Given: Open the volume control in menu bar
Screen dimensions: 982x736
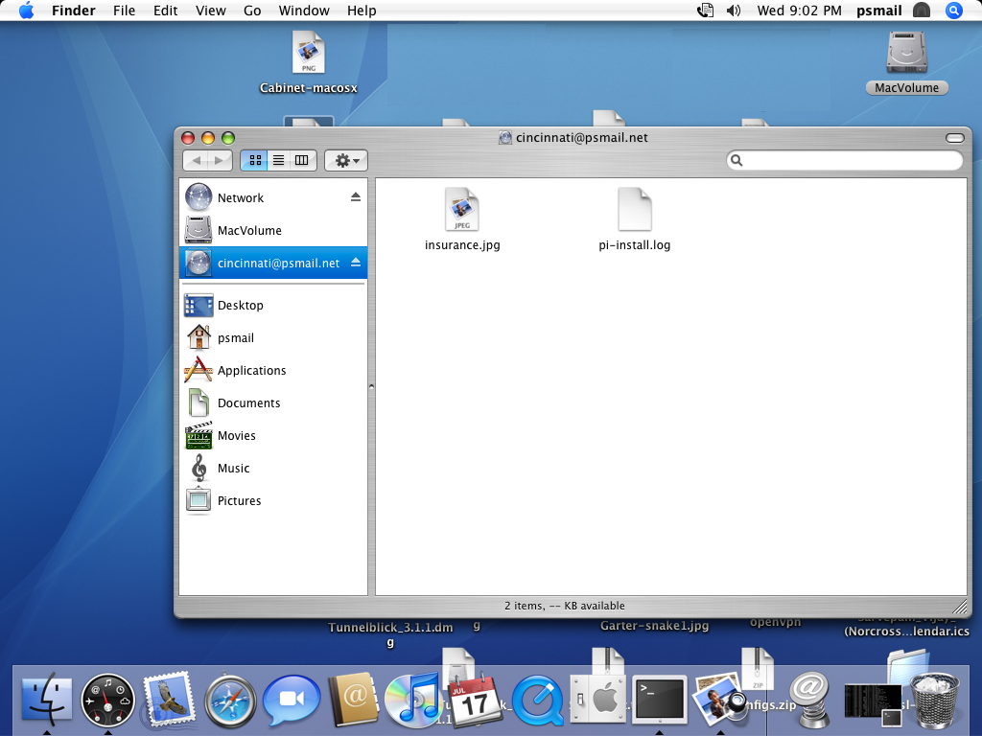Looking at the screenshot, I should tap(734, 11).
